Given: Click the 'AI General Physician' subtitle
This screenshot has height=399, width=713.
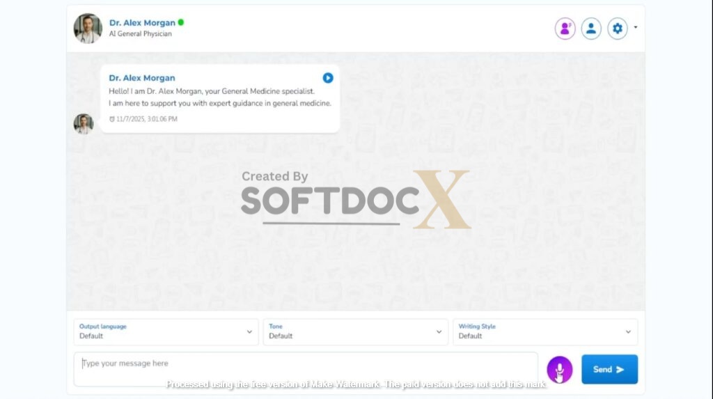Looking at the screenshot, I should (x=140, y=34).
